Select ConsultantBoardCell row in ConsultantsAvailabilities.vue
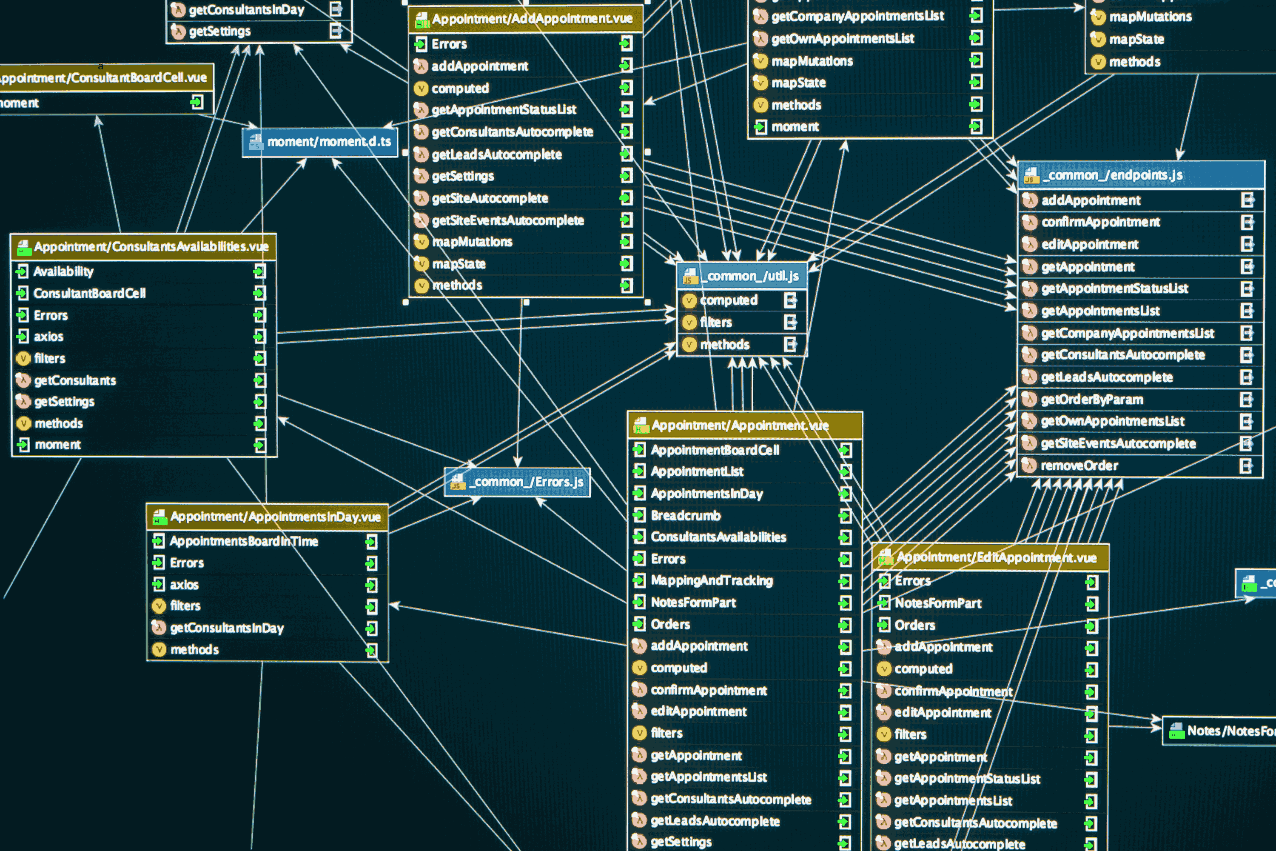This screenshot has height=851, width=1276. coord(89,294)
